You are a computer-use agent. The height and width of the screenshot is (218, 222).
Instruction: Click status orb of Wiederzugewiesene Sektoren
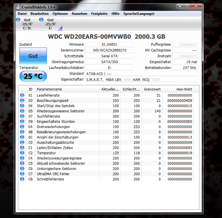point(22,111)
